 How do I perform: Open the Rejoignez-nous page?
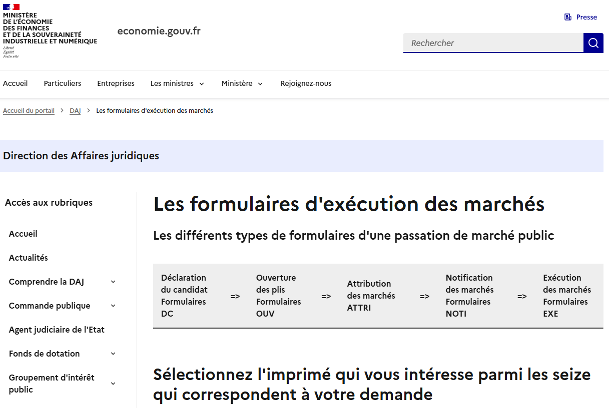[306, 83]
